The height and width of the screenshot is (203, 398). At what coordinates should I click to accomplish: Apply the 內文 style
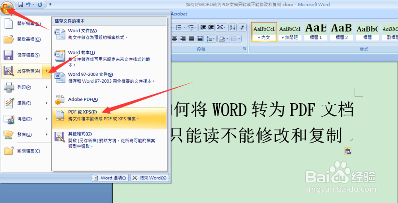tap(264, 32)
